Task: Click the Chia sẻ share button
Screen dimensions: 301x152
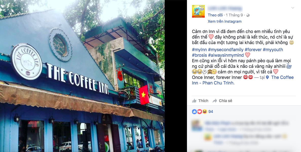Action: (x=222, y=101)
